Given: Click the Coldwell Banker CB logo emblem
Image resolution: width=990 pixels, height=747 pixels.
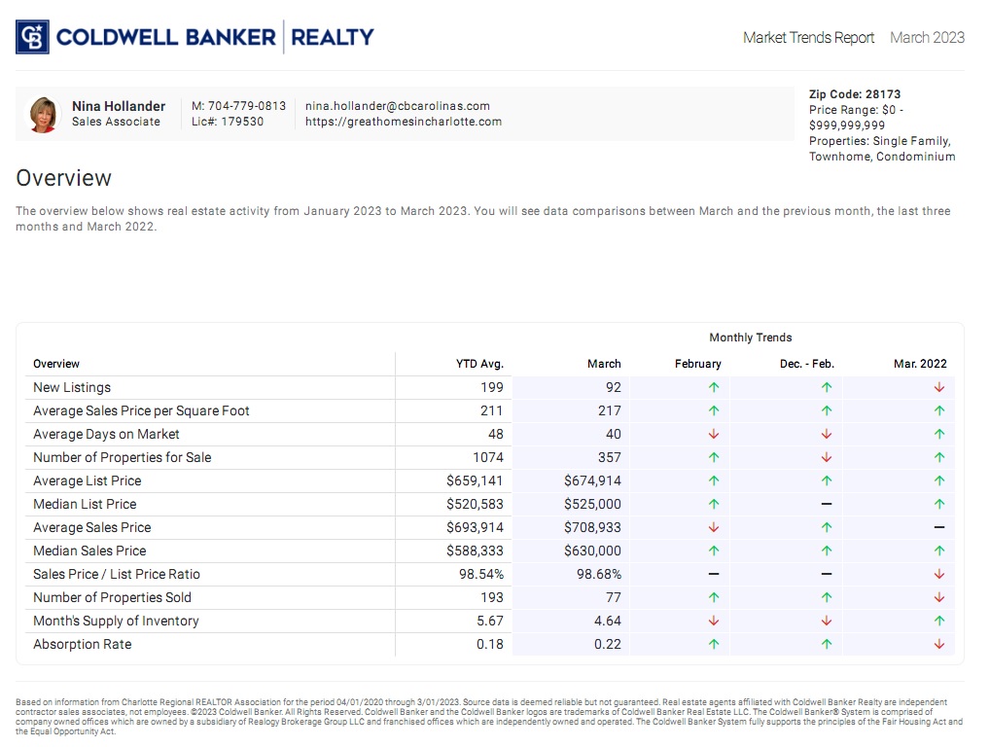Looking at the screenshot, I should point(32,37).
